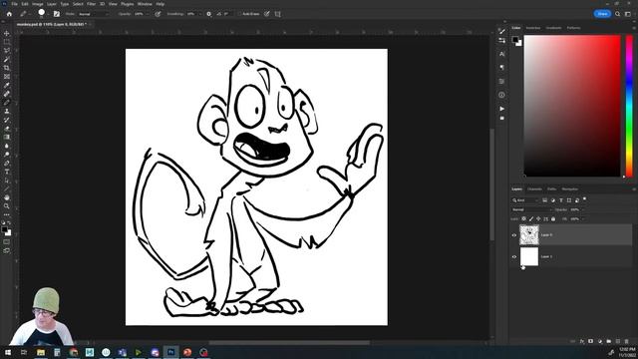638x359 pixels.
Task: Toggle lock image pixels brush icon
Action: coord(531,219)
